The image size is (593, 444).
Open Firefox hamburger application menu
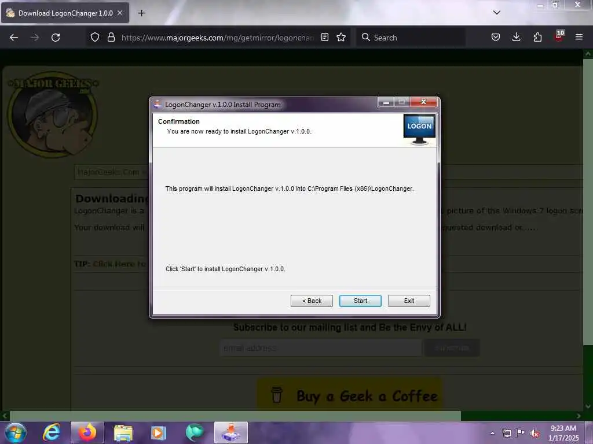coord(579,37)
